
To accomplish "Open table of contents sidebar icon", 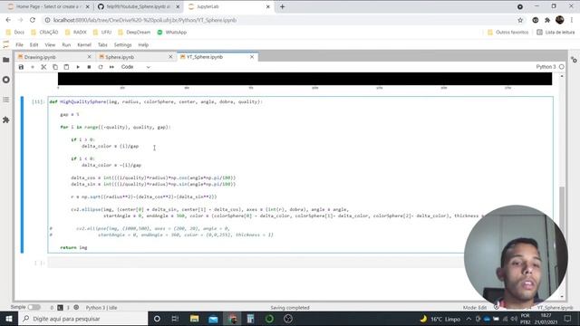I will [x=6, y=100].
